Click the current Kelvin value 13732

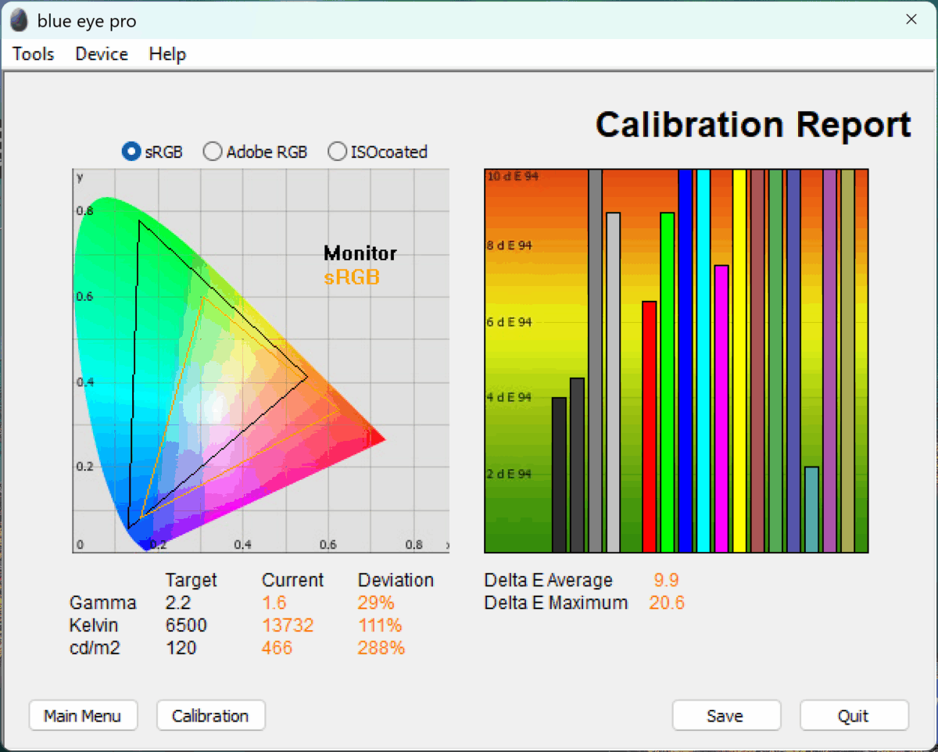[287, 625]
